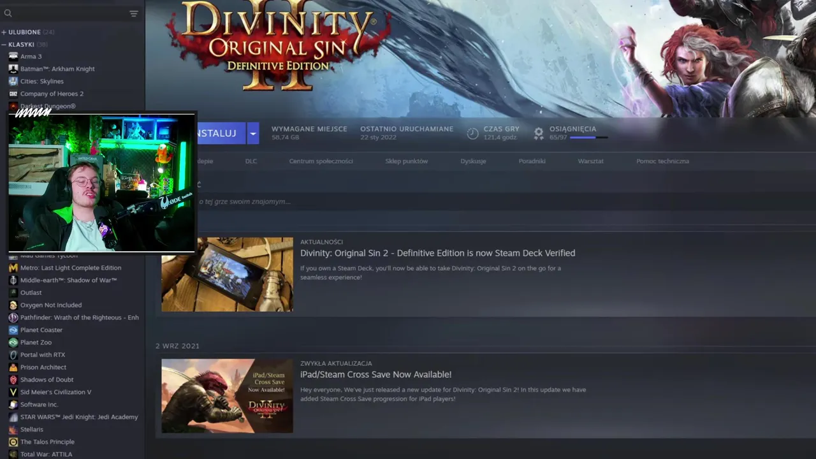The height and width of the screenshot is (459, 816).
Task: Collapse the KLASYKI collection
Action: (x=4, y=45)
